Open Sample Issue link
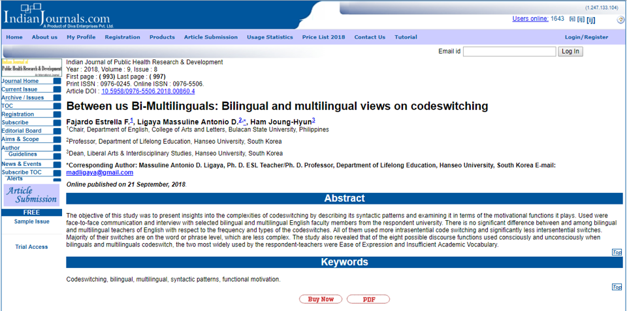This screenshot has width=627, height=311. click(x=31, y=221)
